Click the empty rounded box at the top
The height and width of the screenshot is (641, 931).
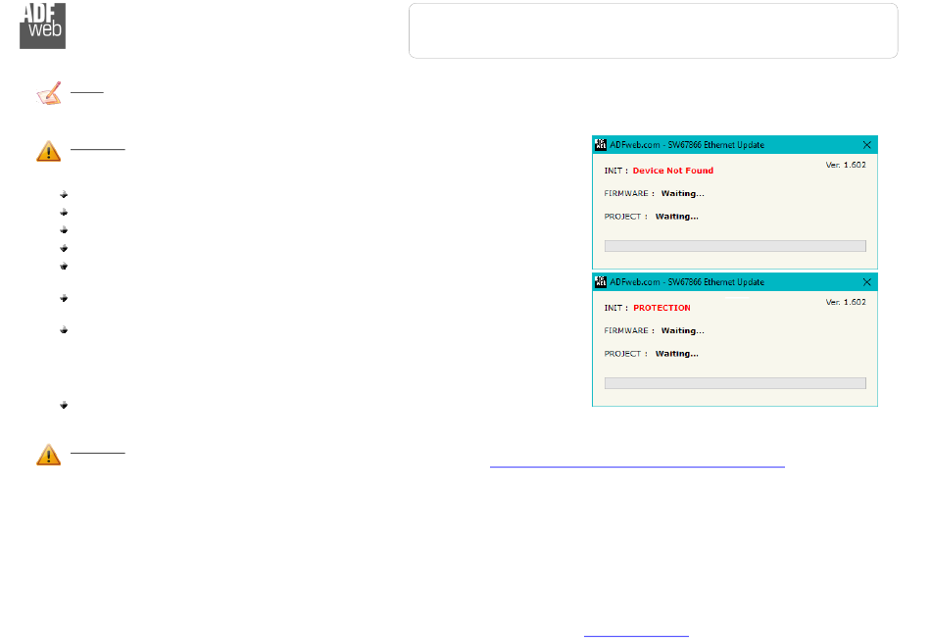[653, 31]
